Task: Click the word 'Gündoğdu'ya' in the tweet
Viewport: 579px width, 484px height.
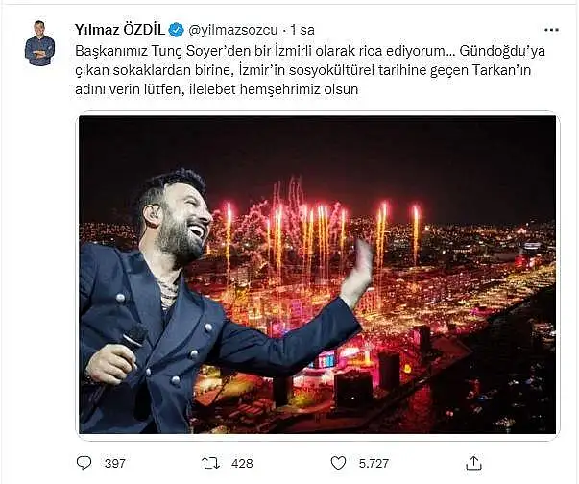Action: click(x=502, y=51)
